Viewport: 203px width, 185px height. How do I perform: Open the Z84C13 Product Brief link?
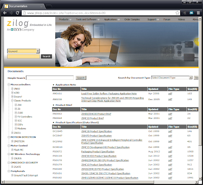[92, 118]
